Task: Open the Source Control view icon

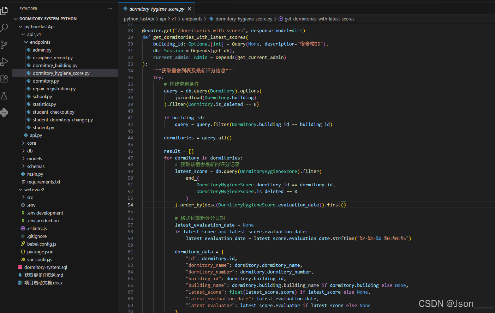Action: point(4,45)
